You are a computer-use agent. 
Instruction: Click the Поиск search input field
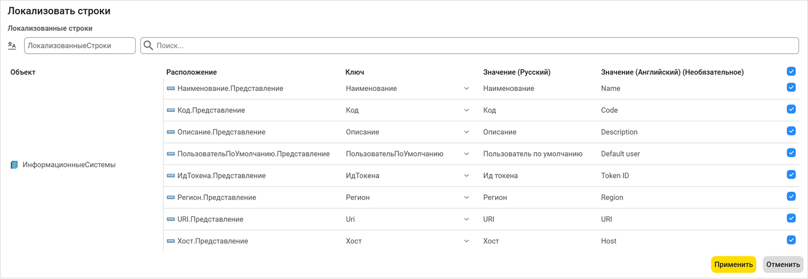[x=471, y=46]
